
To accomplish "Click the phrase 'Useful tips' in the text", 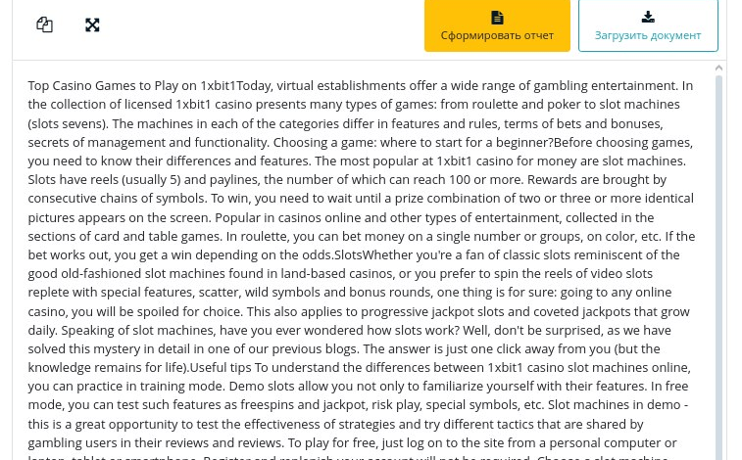I will [221, 367].
